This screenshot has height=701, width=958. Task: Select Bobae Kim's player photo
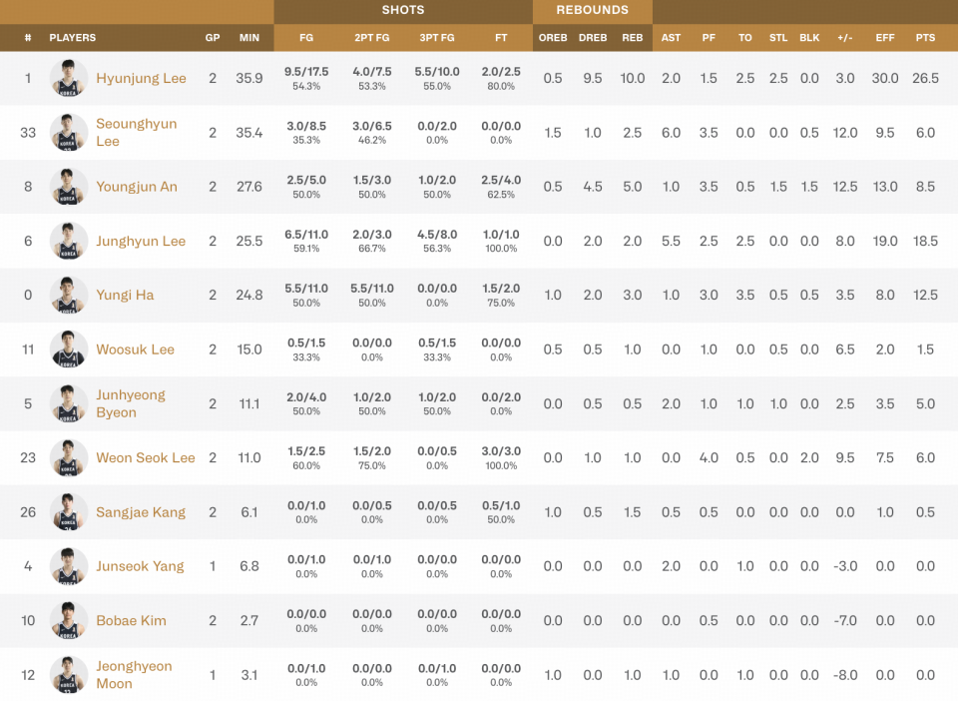point(69,621)
